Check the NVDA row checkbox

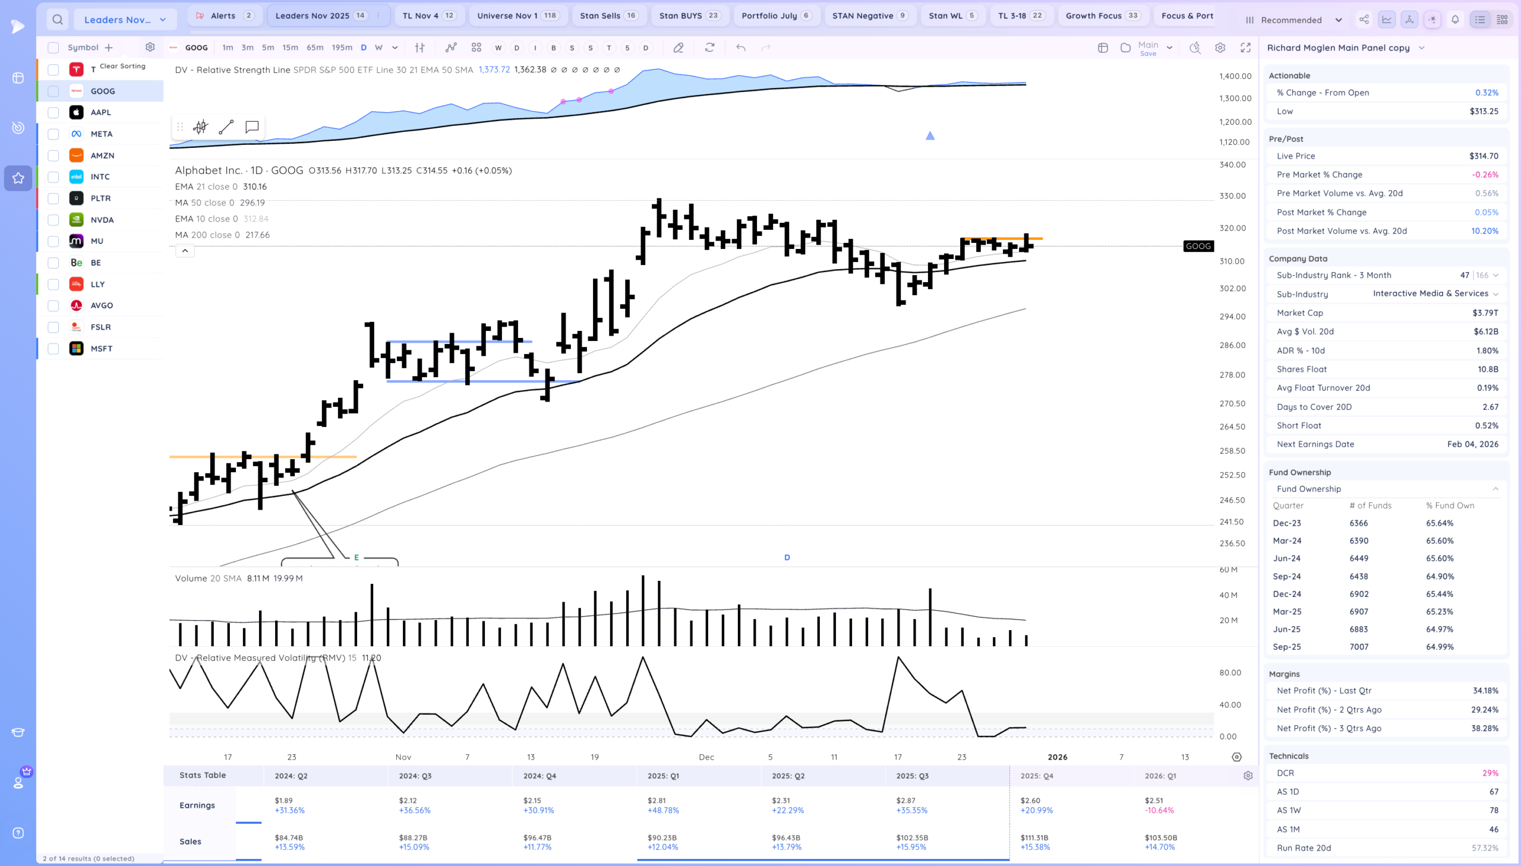[53, 220]
